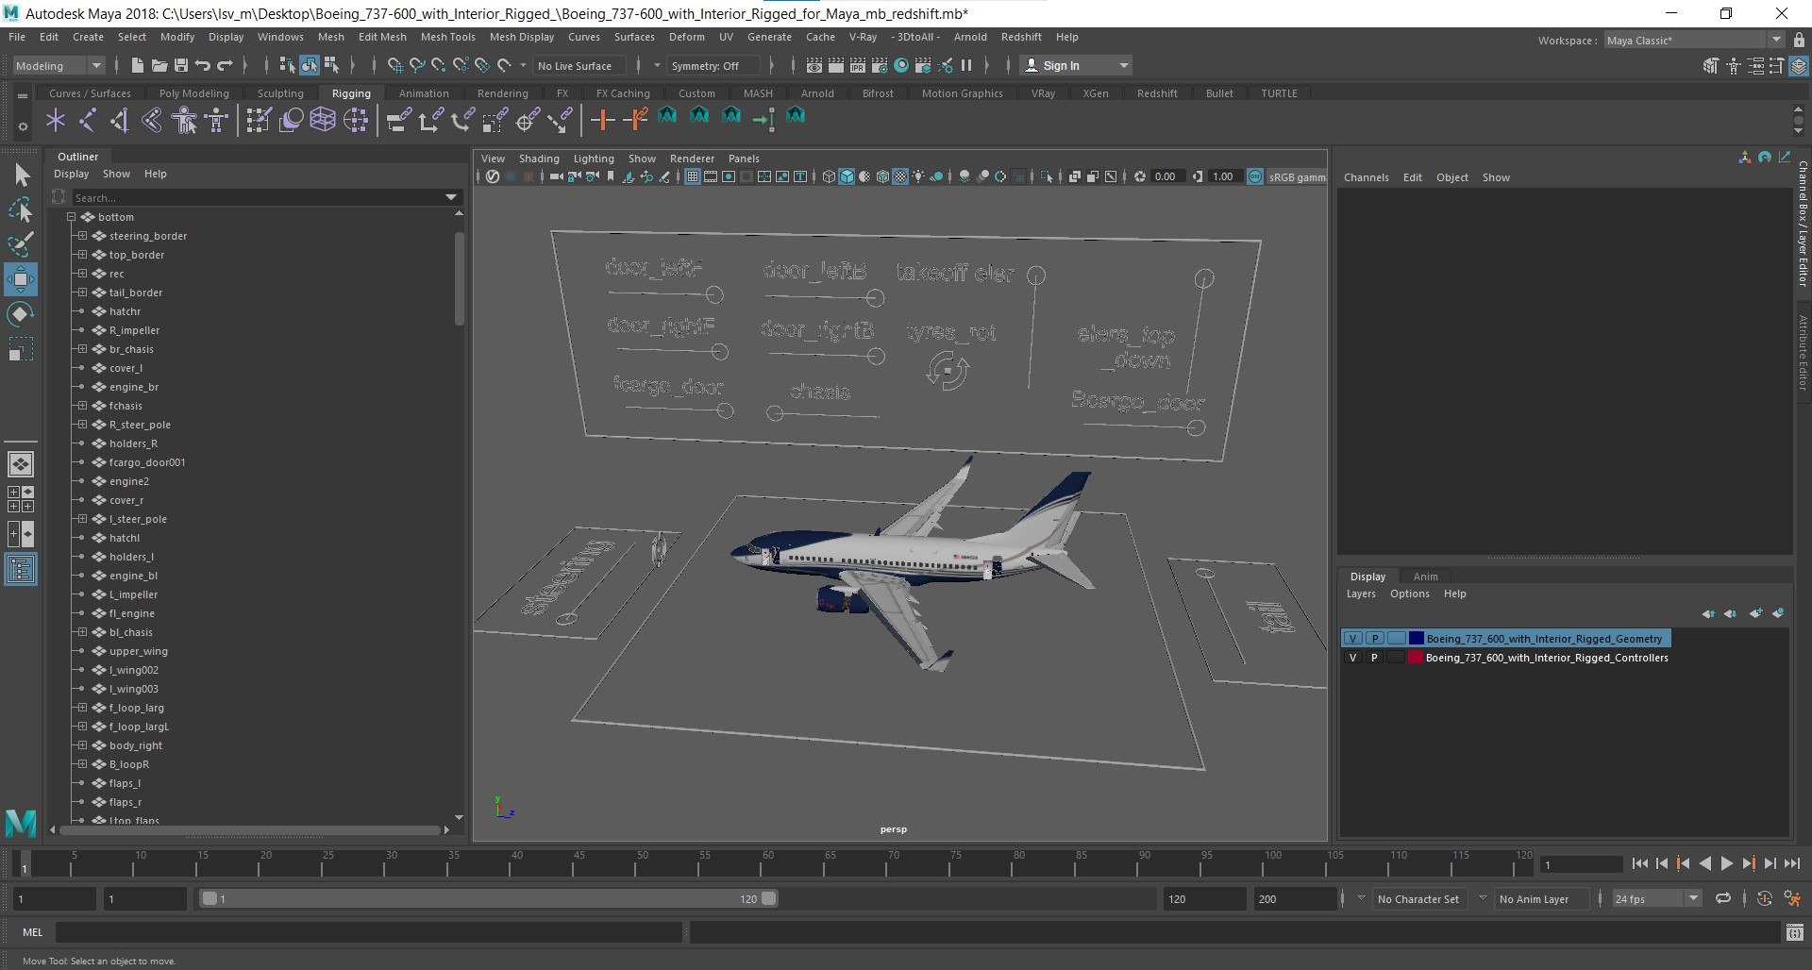Switch to the Anim layer tab
This screenshot has width=1812, height=970.
pyautogui.click(x=1425, y=577)
